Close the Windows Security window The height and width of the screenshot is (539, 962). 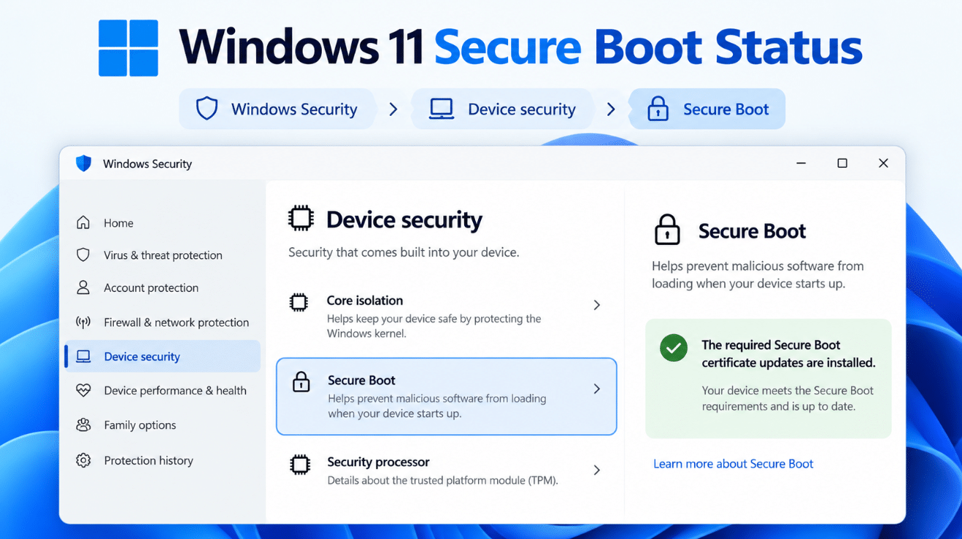pyautogui.click(x=883, y=163)
